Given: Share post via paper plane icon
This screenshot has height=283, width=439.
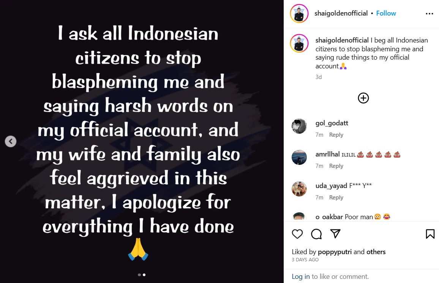Looking at the screenshot, I should click(x=335, y=234).
